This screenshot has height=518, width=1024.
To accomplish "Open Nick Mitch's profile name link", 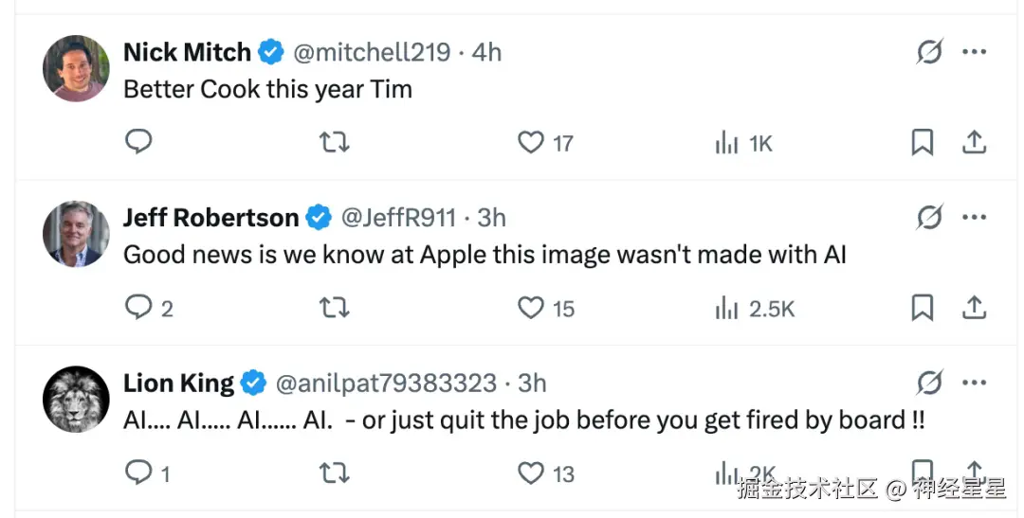I will click(187, 52).
